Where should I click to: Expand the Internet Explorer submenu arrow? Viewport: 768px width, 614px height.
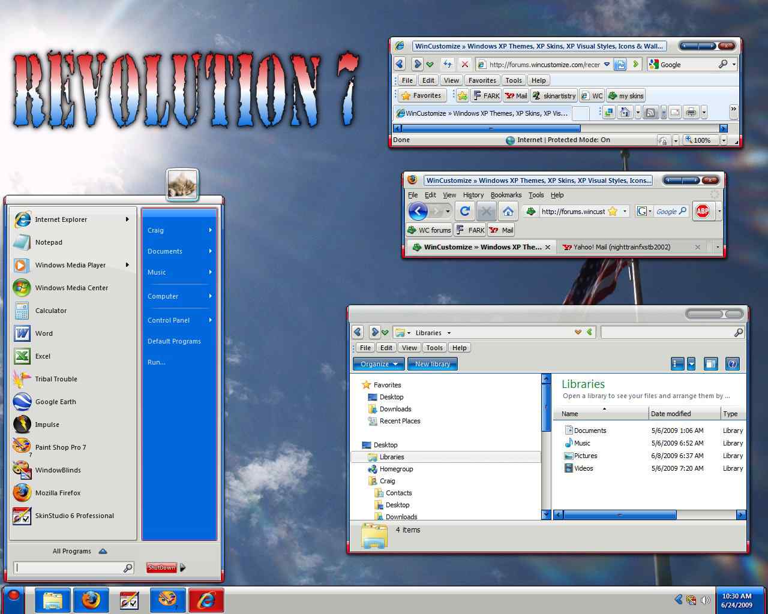[x=127, y=219]
